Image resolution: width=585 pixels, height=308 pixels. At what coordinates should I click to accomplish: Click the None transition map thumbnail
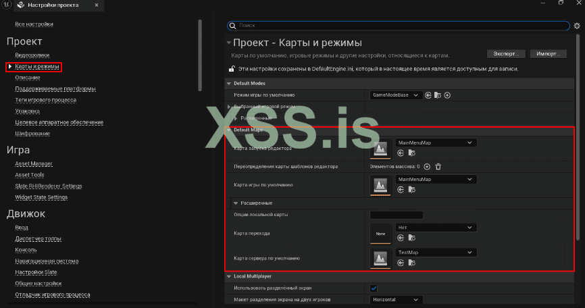pos(380,234)
